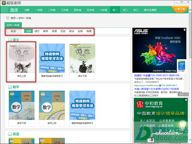The image size is (192, 144).
Task: Select the 三年级 grade tab
Action: (x=65, y=10)
